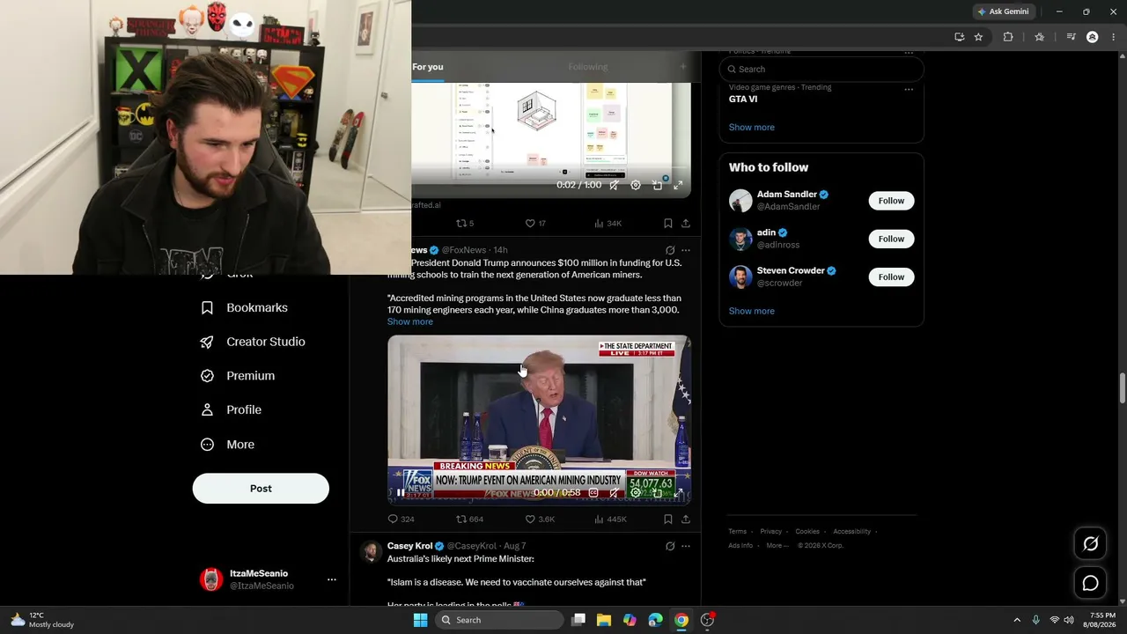
Task: Open settings on the Fox News video
Action: (636, 493)
